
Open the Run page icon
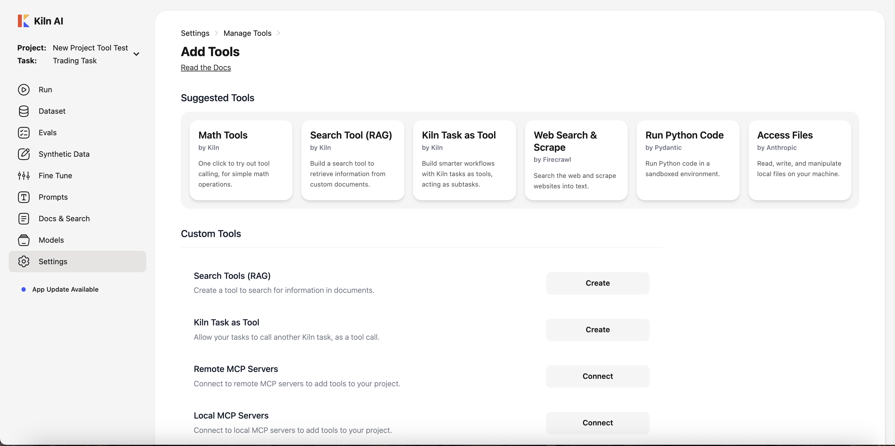pos(24,90)
